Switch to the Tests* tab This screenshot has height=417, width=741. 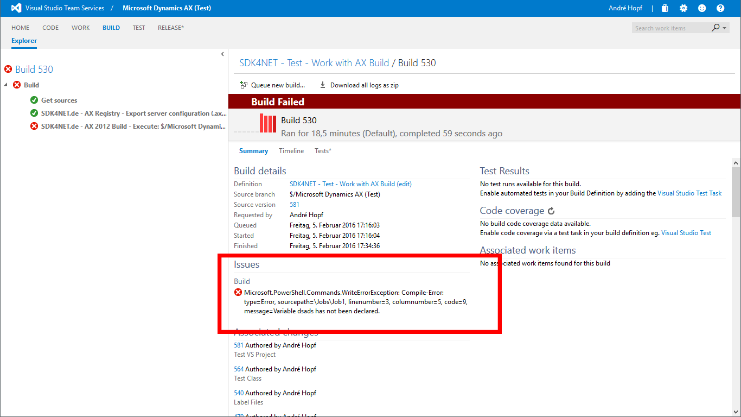(323, 151)
